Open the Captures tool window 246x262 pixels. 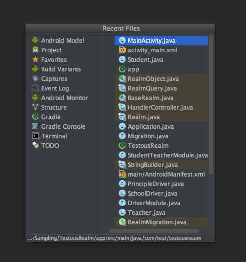point(54,79)
